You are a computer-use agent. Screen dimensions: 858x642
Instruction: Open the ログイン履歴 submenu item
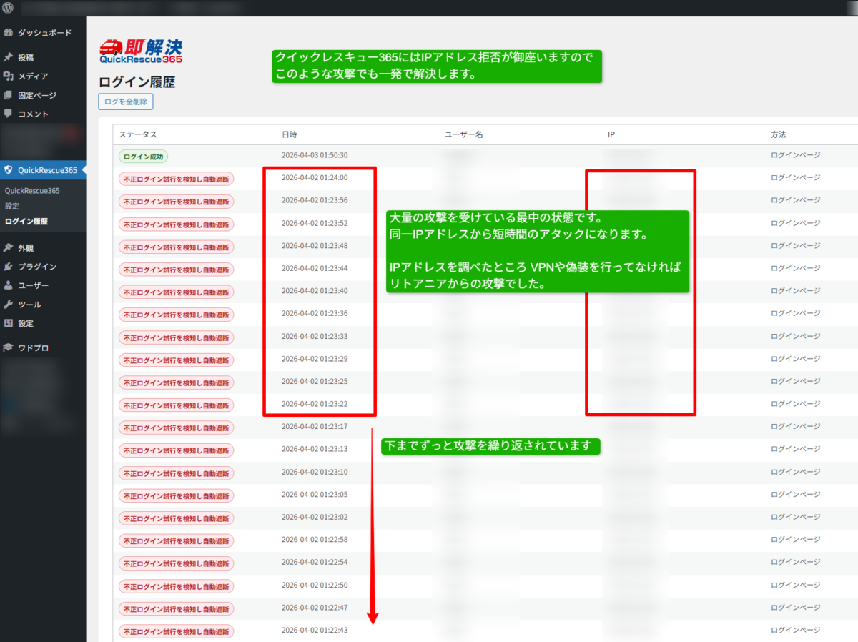[26, 222]
